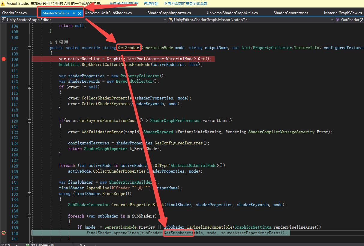The height and width of the screenshot is (246, 364).
Task: Click the 管理性能 link in the notification bar
Action: (x=150, y=3)
